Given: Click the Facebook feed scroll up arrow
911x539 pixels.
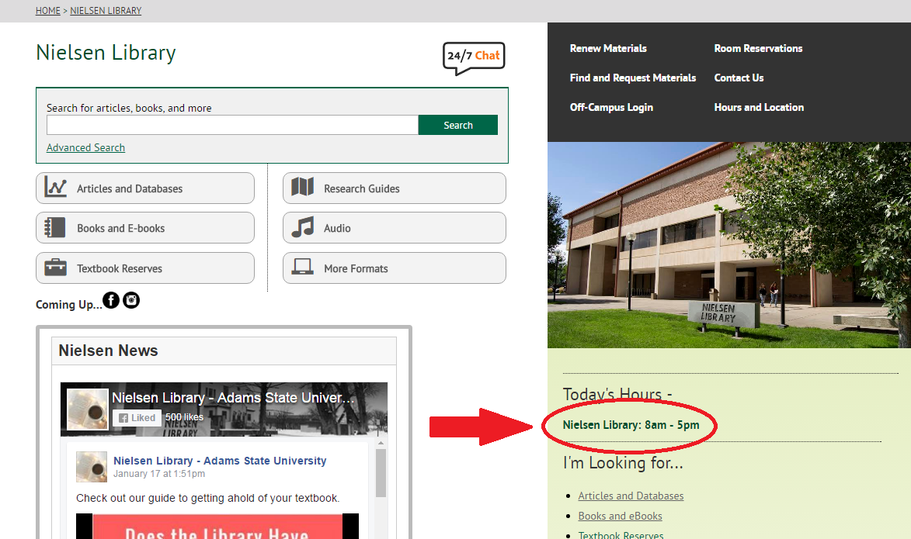Looking at the screenshot, I should coord(381,444).
